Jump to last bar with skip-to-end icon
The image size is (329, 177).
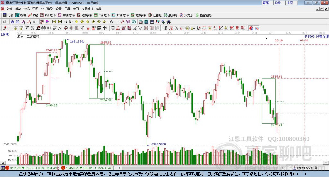60,22
